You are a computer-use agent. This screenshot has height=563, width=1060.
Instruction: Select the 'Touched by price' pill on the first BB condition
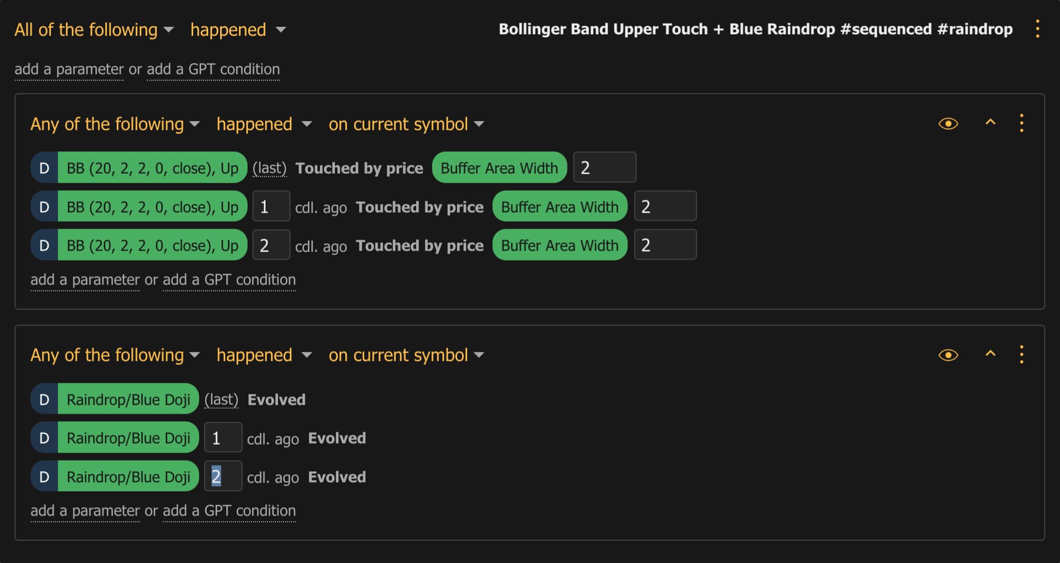point(359,168)
